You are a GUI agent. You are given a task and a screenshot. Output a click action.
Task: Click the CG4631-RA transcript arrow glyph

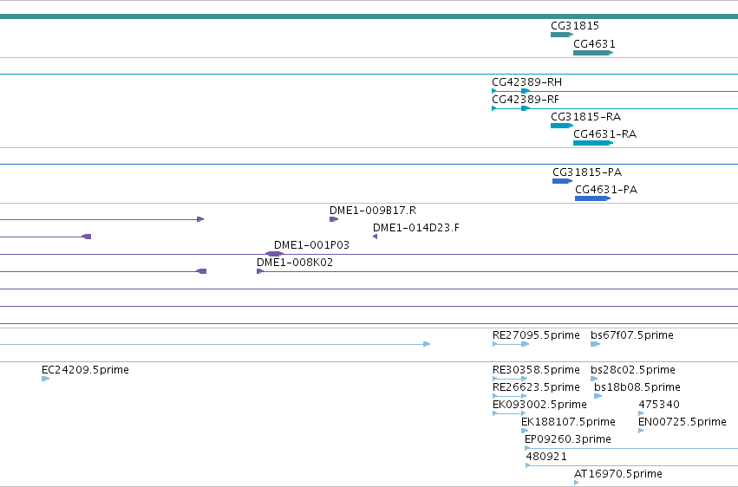pyautogui.click(x=593, y=143)
